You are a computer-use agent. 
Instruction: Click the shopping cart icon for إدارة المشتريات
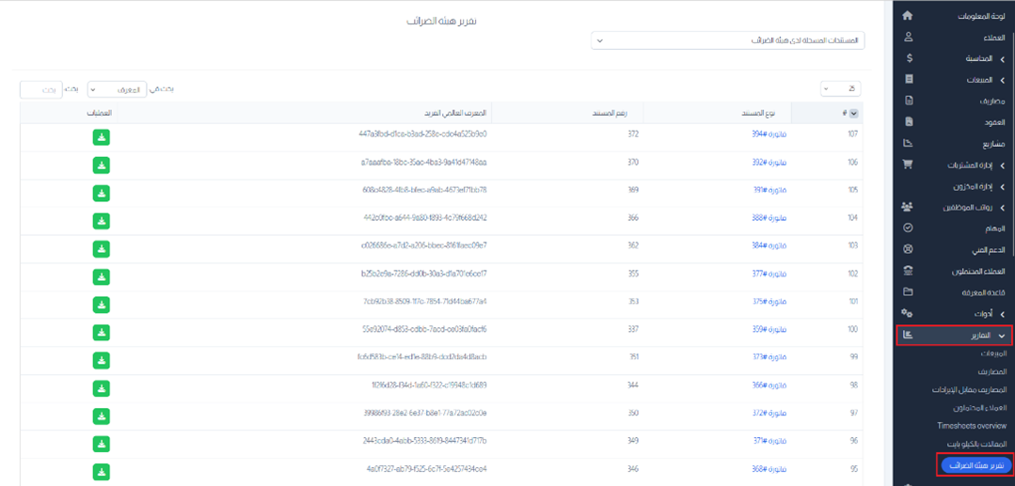[907, 165]
